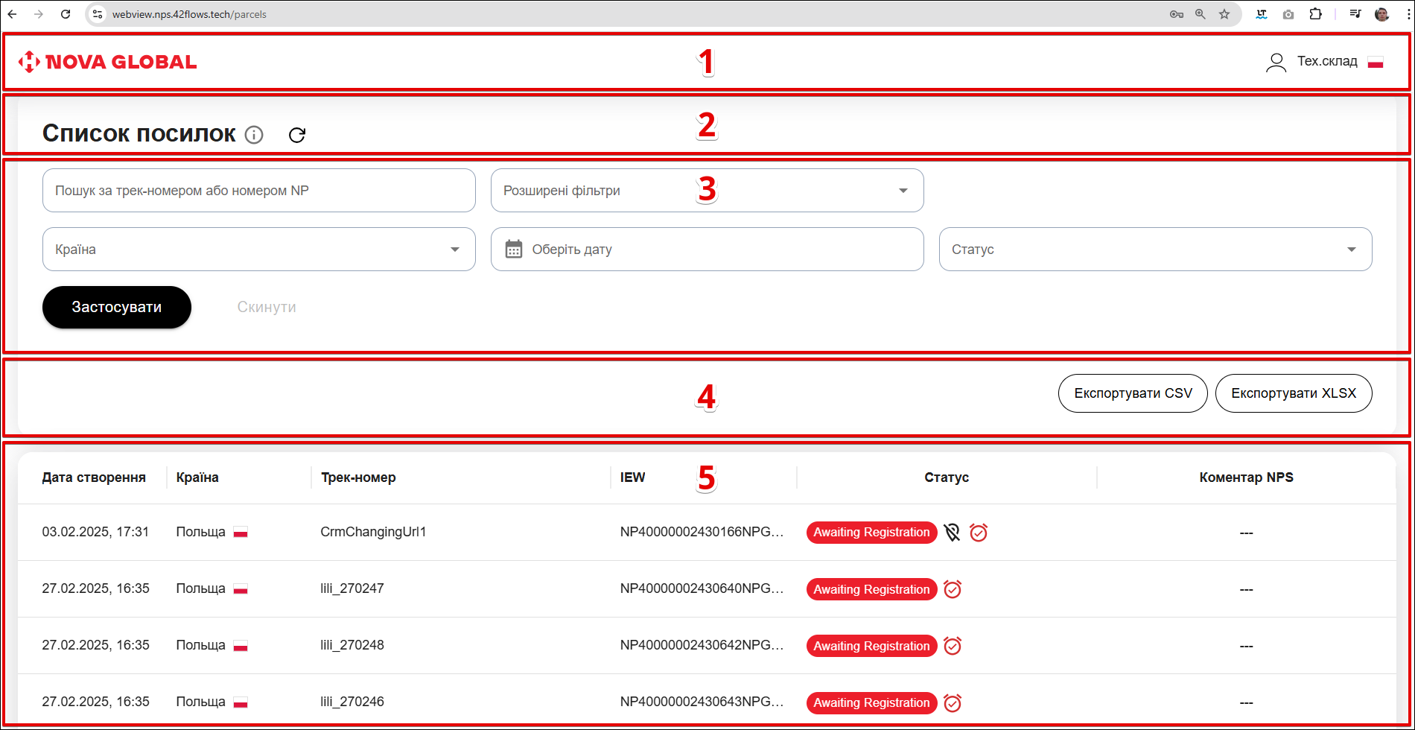Focus the track-number search field

click(258, 191)
